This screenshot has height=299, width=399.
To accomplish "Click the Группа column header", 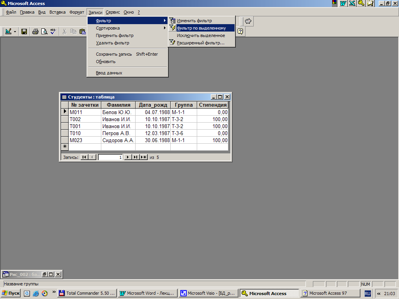I will tap(184, 105).
